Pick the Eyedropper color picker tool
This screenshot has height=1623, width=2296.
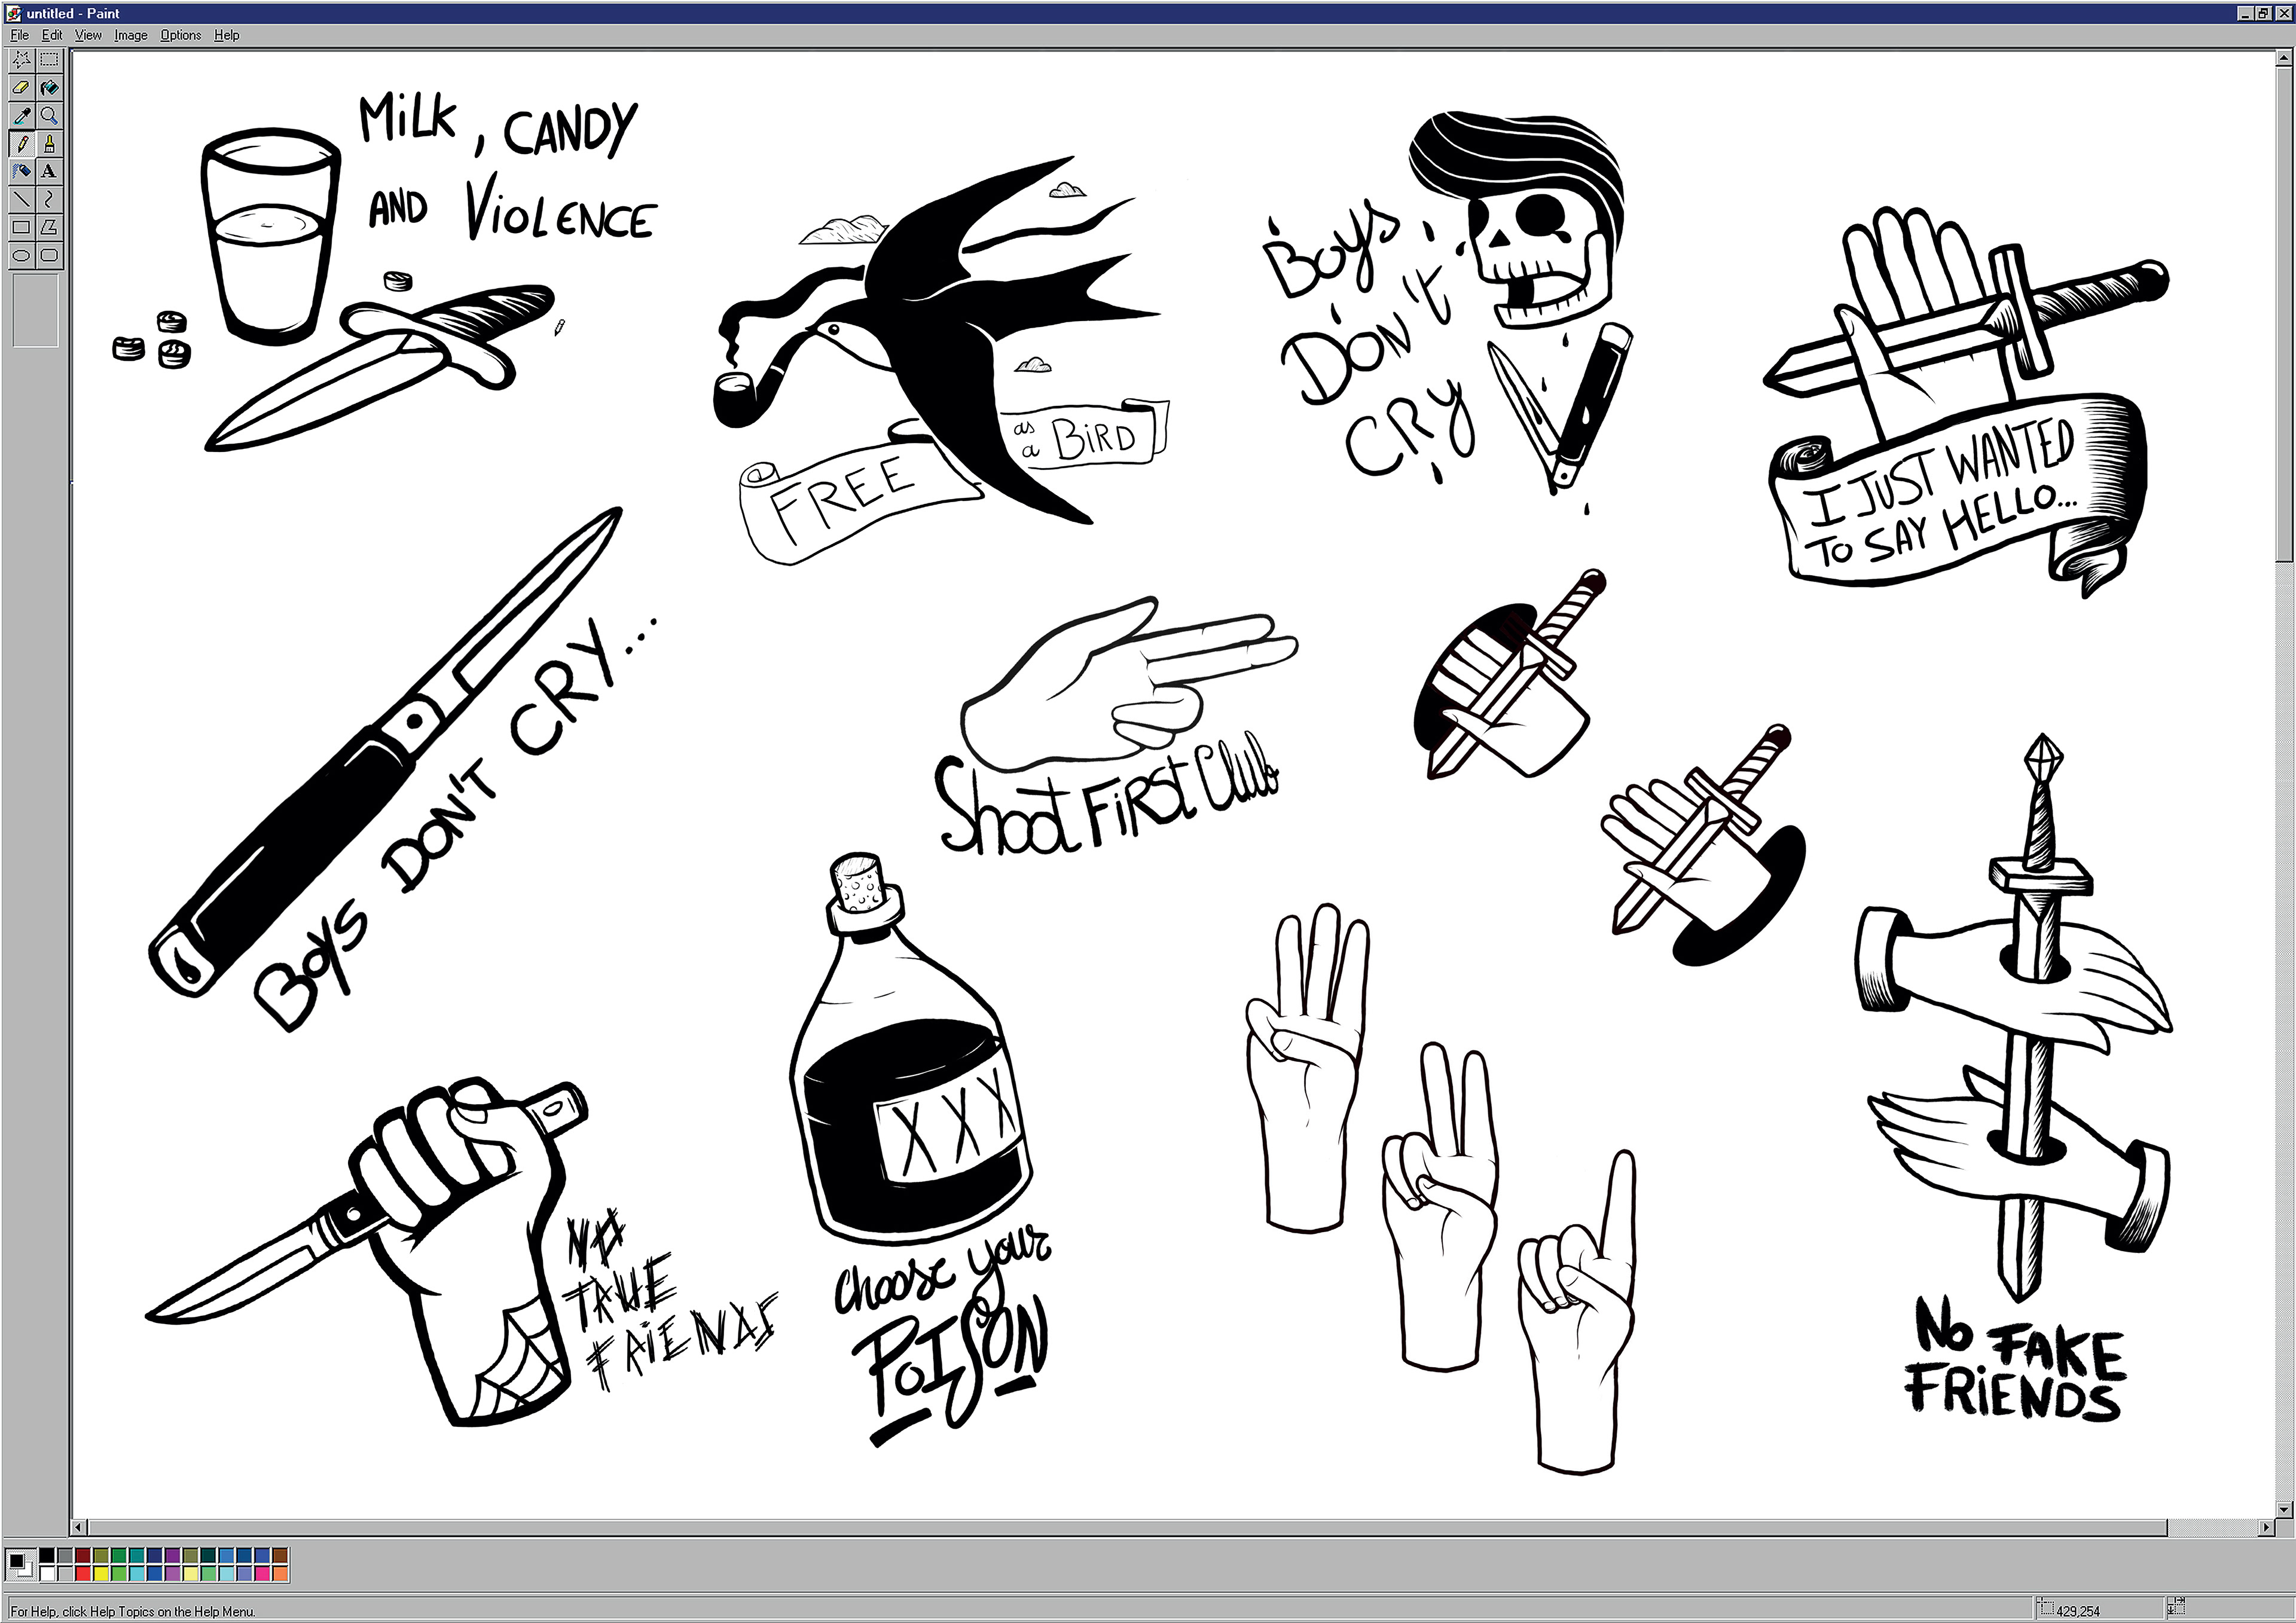tap(20, 115)
